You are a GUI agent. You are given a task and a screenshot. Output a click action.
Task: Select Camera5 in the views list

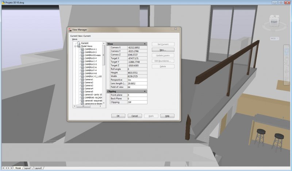(89, 91)
